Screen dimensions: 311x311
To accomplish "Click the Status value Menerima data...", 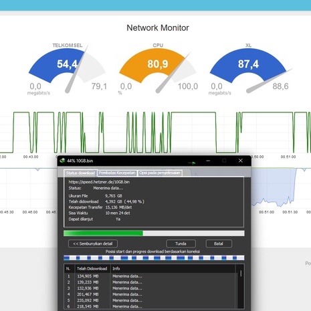I will (108, 188).
